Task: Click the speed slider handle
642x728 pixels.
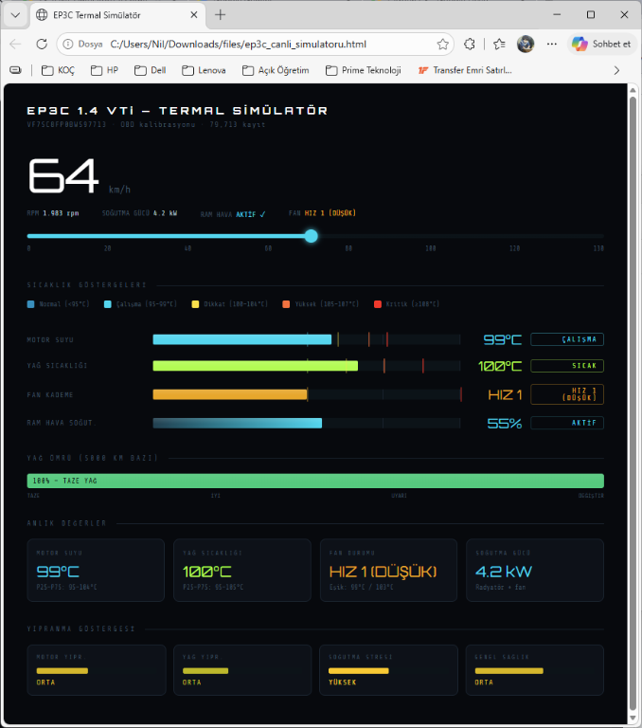Action: pos(311,236)
